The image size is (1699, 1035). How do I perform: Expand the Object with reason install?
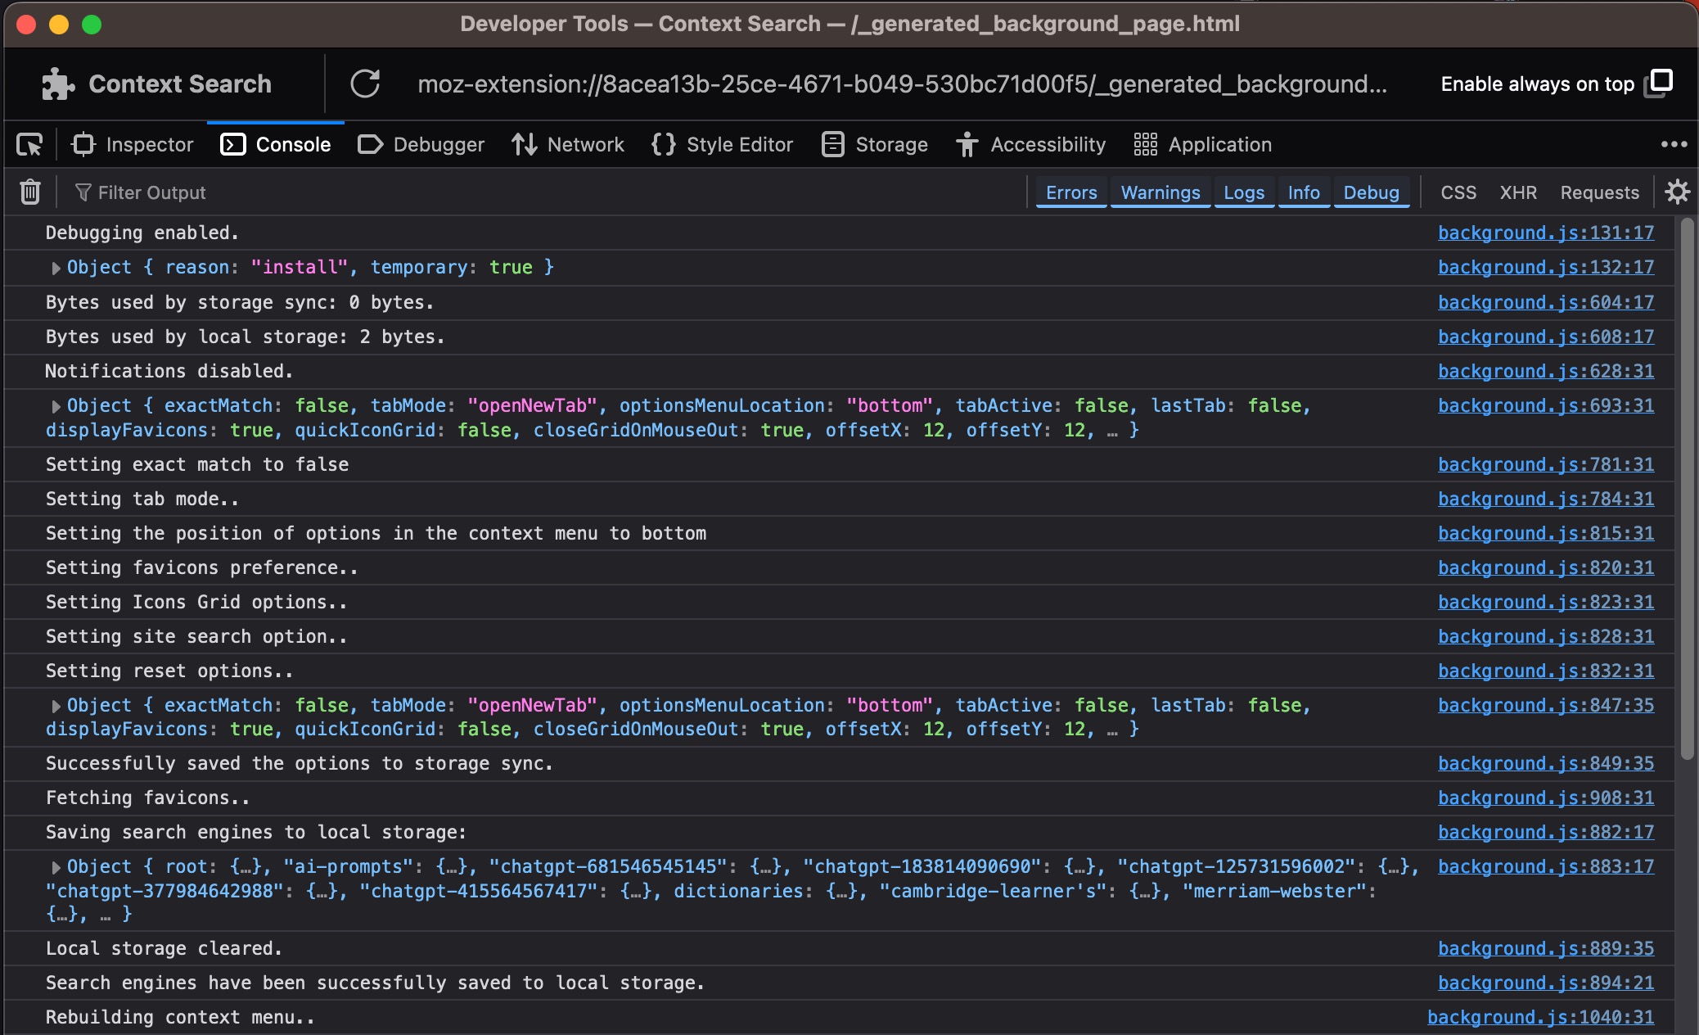pos(56,268)
